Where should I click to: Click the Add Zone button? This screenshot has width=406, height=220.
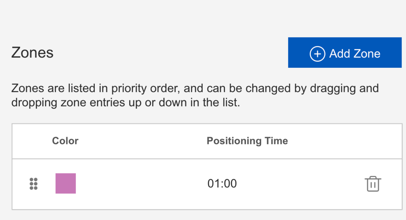345,52
